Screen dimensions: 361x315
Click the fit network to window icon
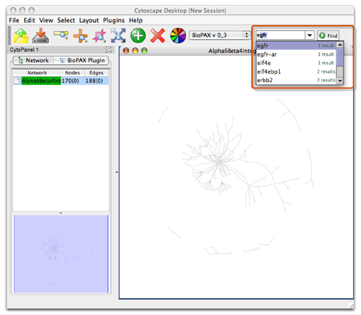click(x=119, y=36)
